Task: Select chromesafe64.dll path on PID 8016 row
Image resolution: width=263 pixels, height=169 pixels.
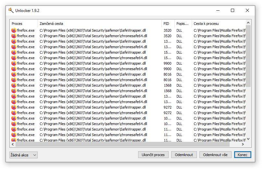Action: (x=93, y=80)
